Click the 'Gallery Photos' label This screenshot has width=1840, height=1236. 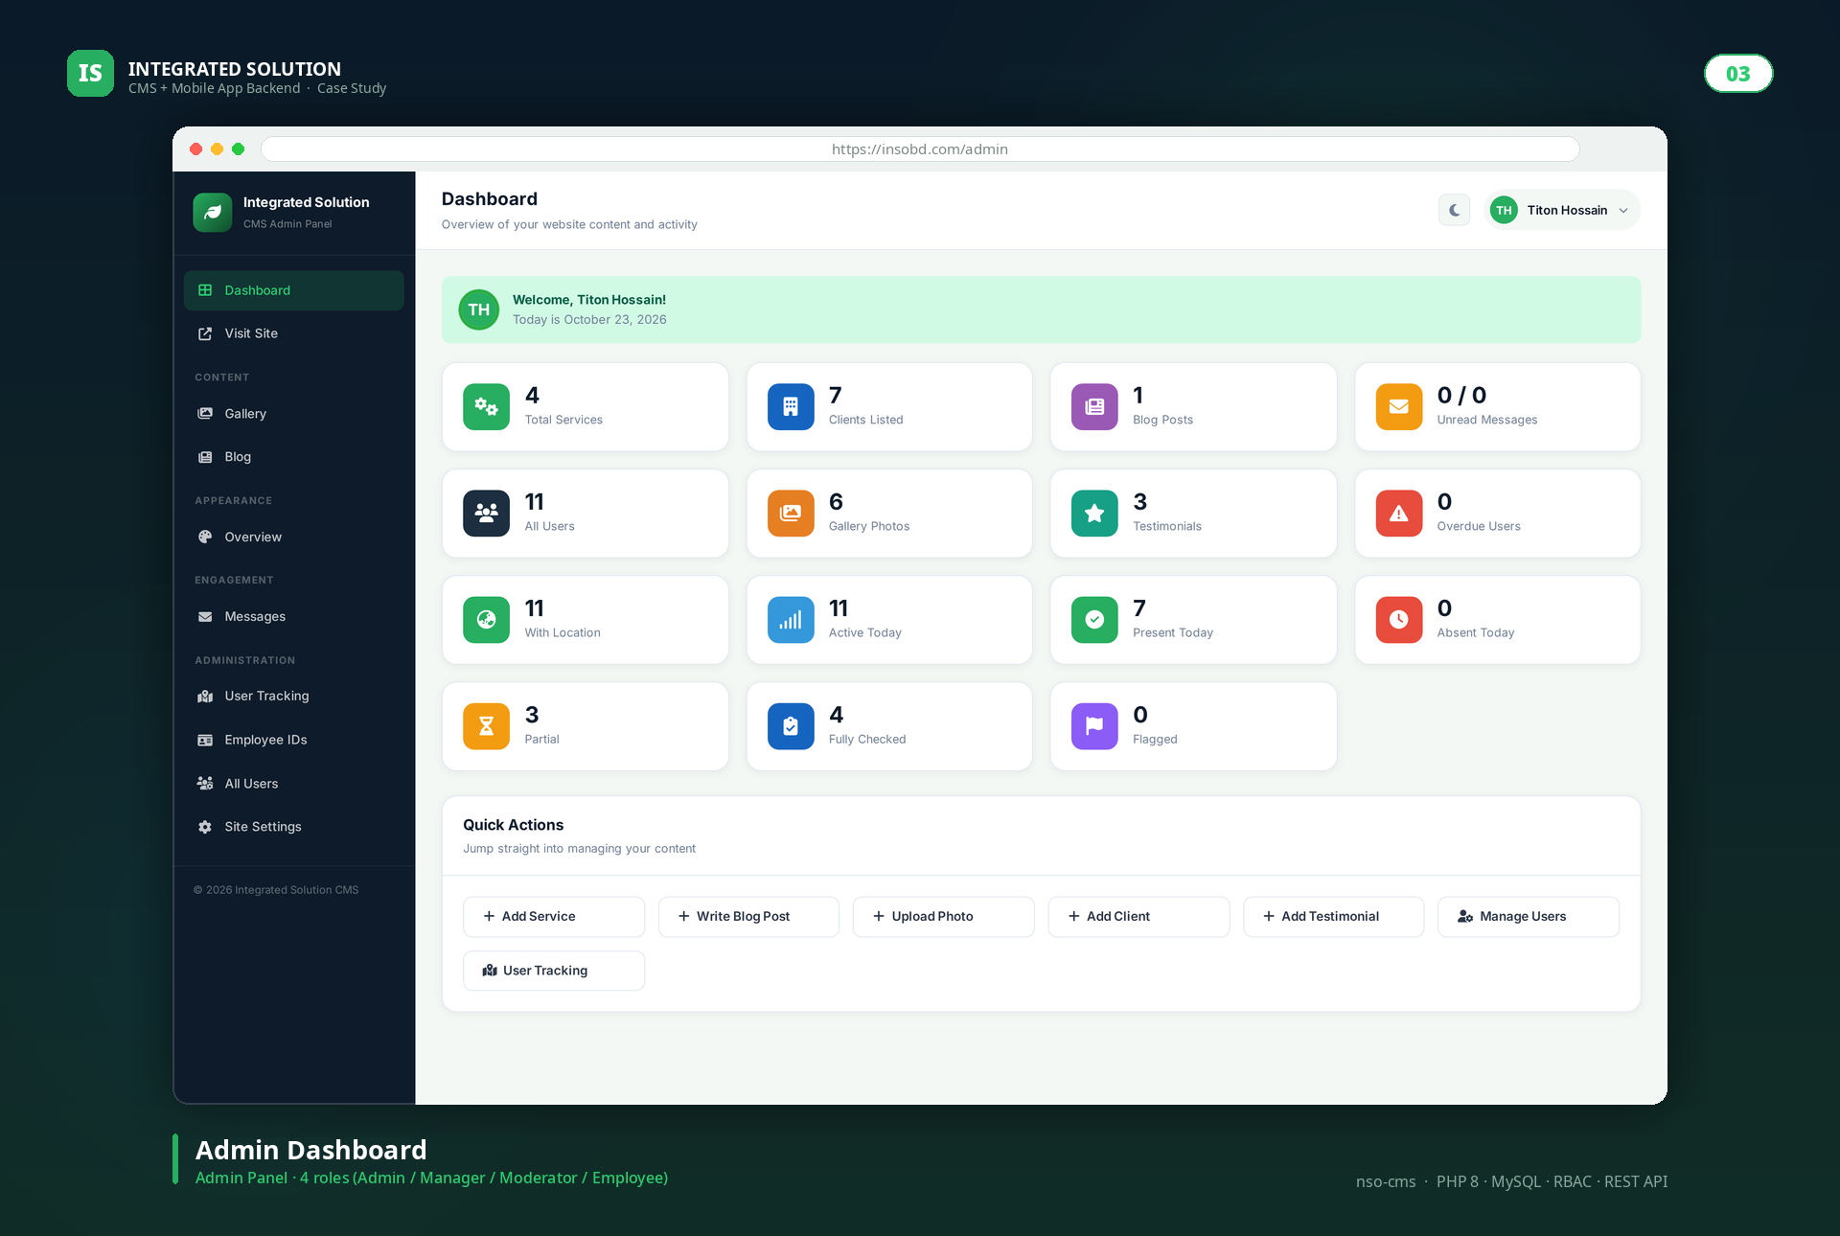(869, 526)
